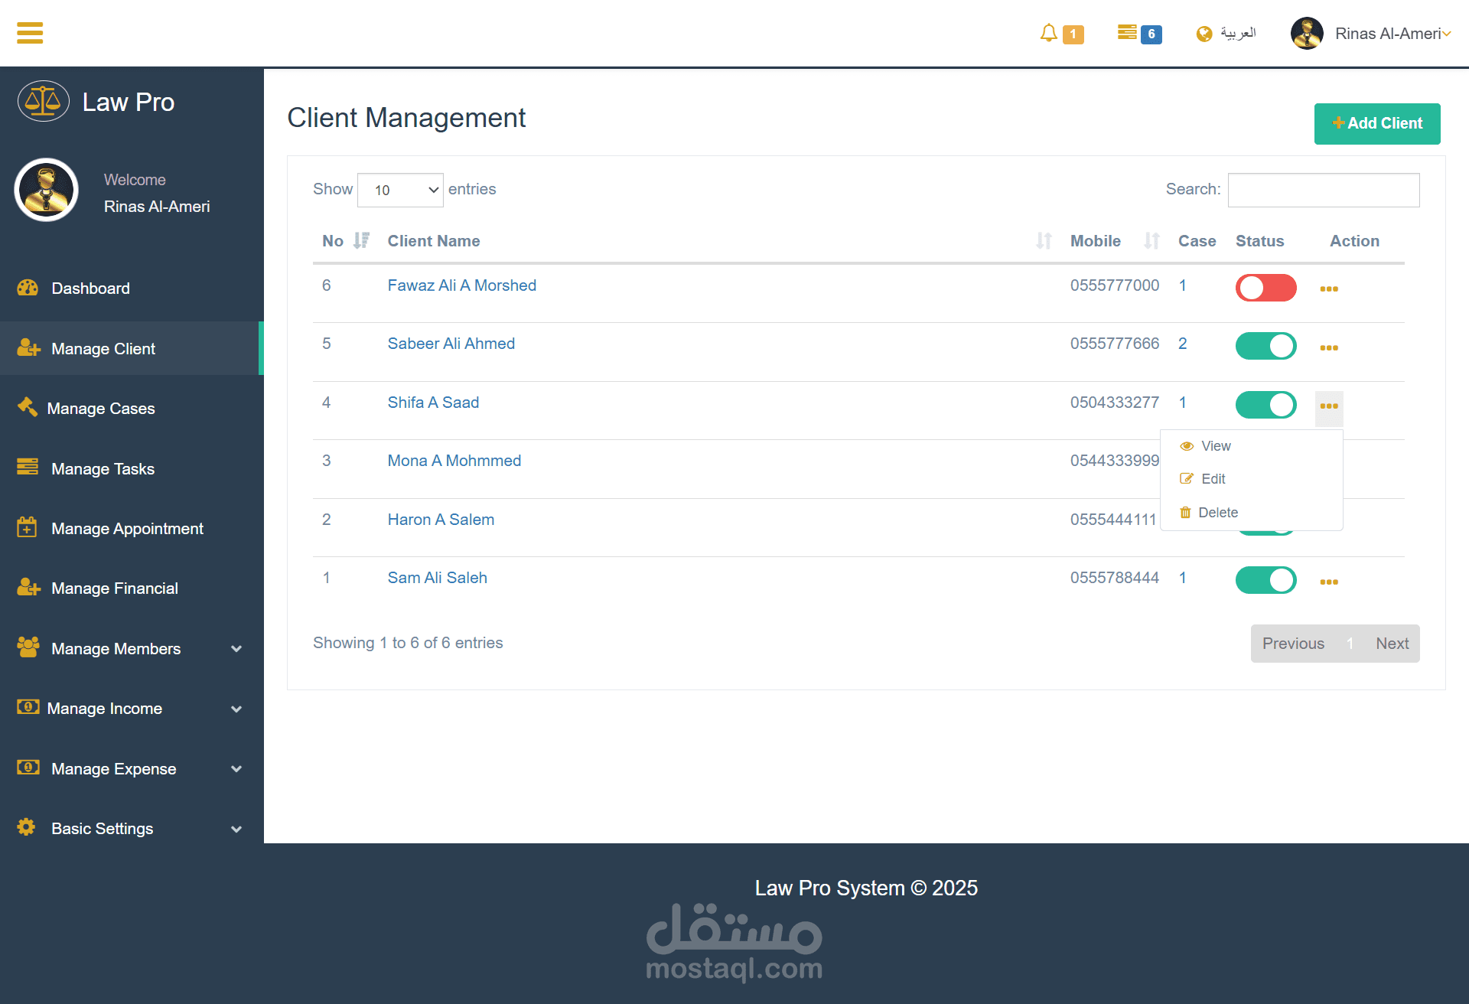Select Edit from the action menu

(1213, 479)
